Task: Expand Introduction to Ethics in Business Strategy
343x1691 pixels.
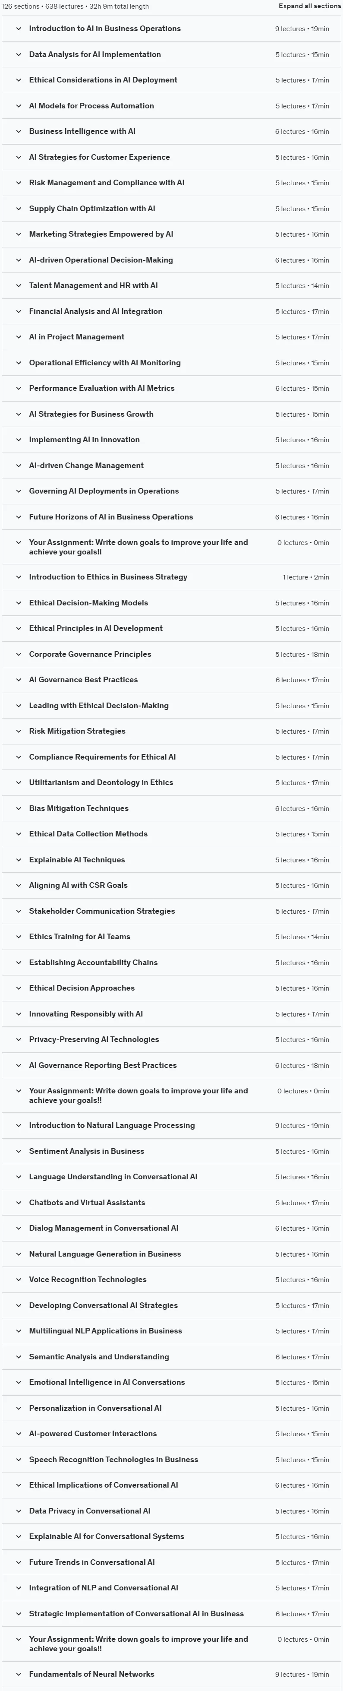Action: (x=171, y=577)
